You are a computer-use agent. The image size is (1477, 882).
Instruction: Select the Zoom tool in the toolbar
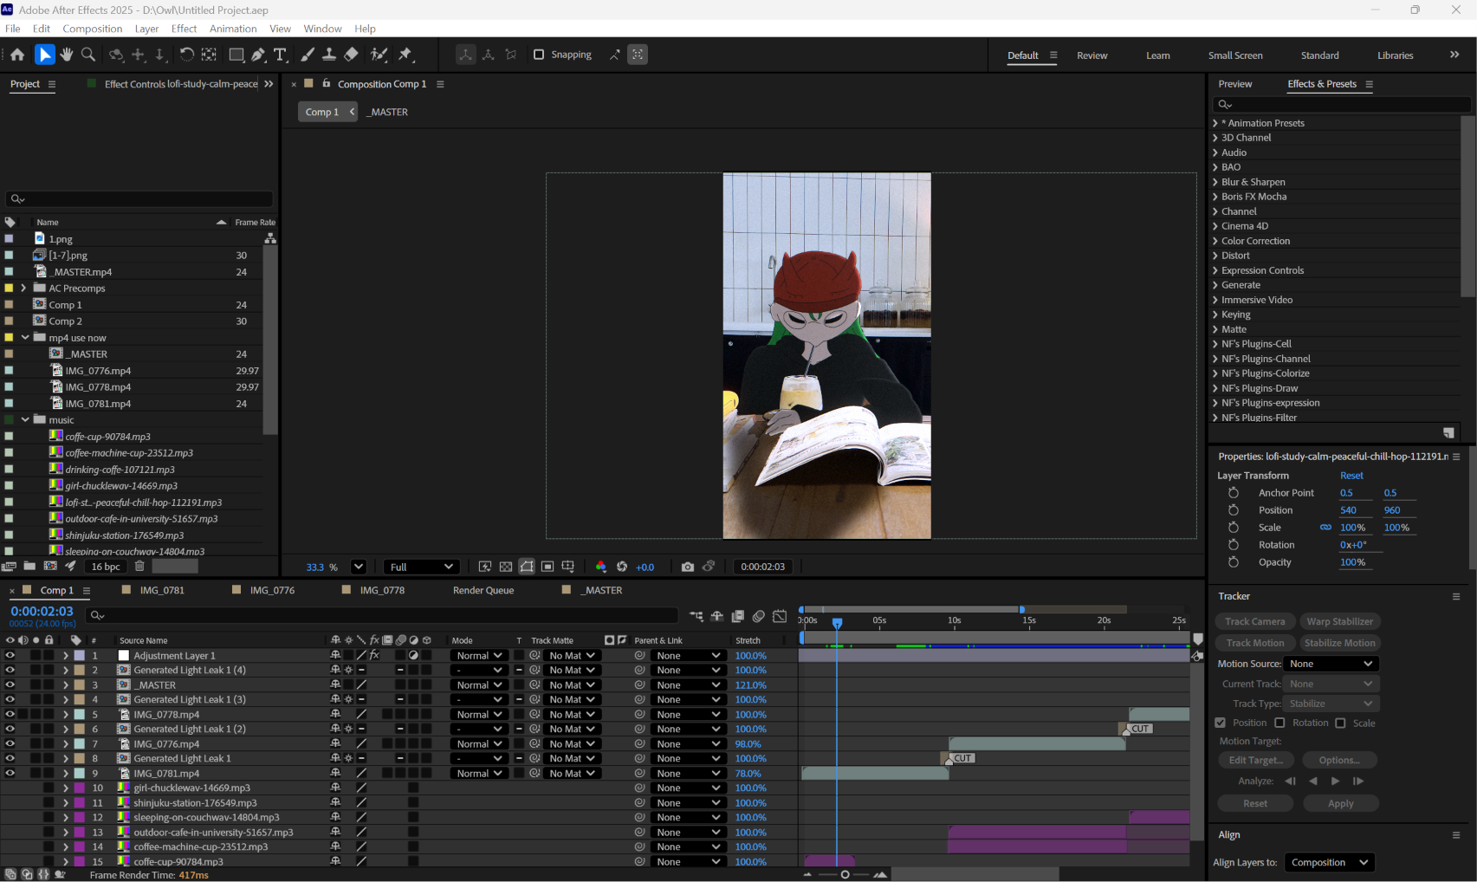[88, 55]
